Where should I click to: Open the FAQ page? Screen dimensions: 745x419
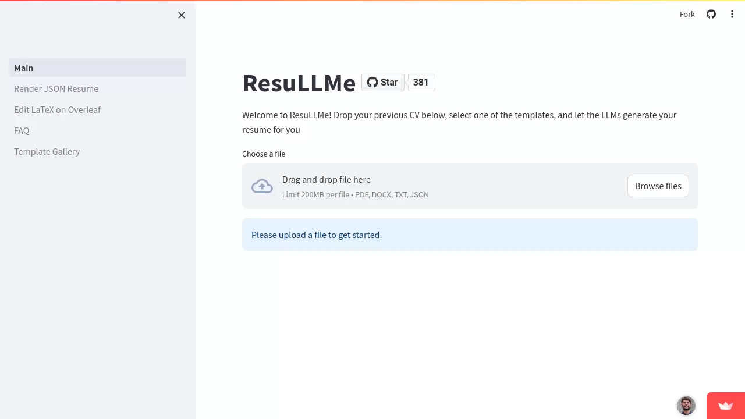pos(98,130)
